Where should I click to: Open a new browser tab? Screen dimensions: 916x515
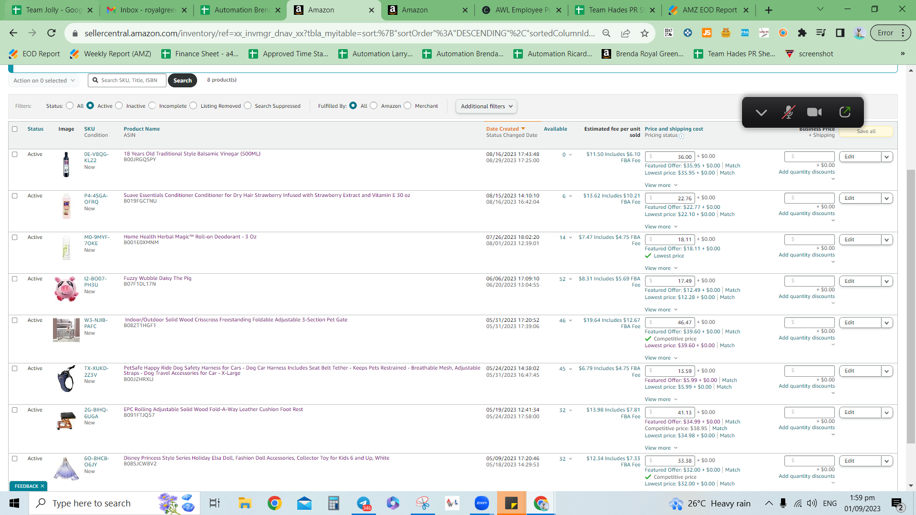(769, 10)
